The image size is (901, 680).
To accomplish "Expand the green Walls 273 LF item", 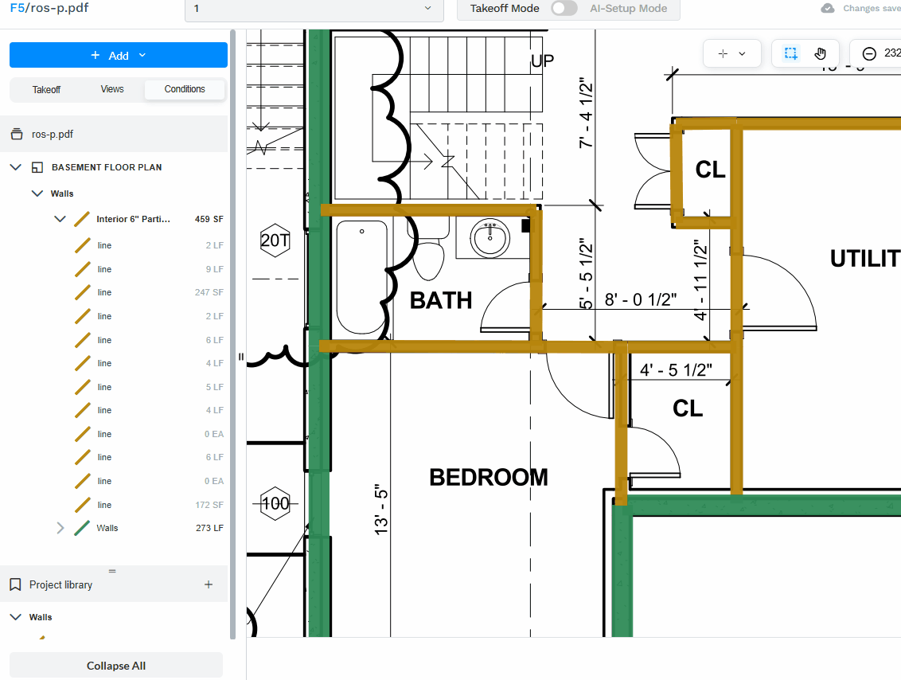I will click(x=60, y=528).
